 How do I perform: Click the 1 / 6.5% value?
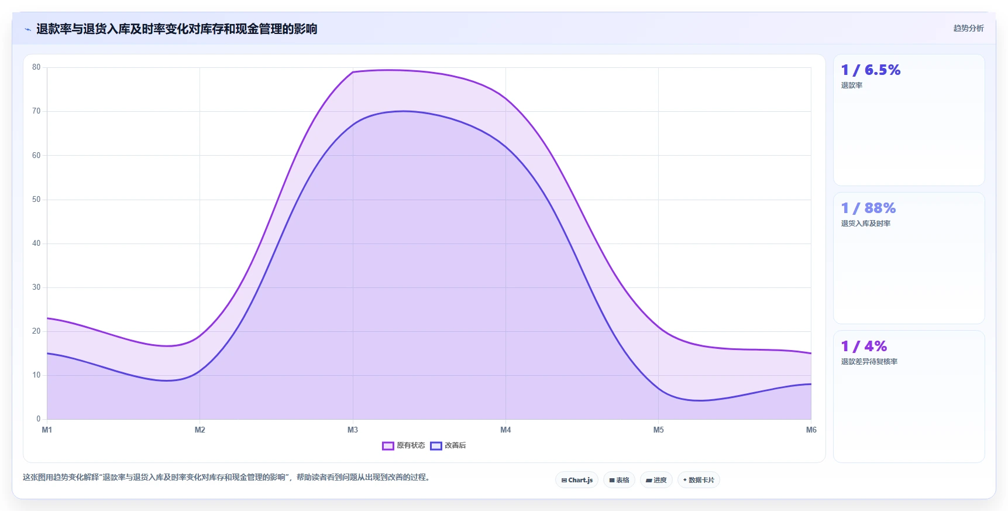point(871,70)
